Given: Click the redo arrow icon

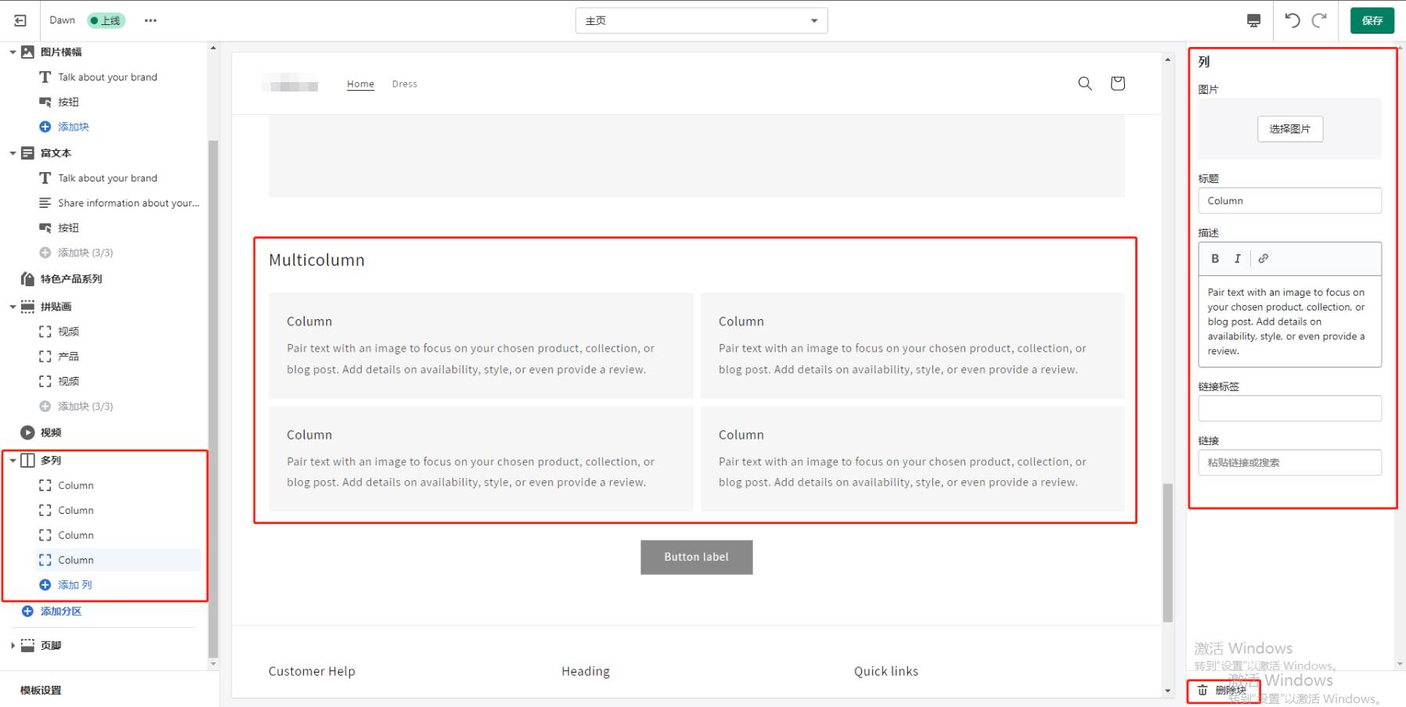Looking at the screenshot, I should coord(1320,20).
